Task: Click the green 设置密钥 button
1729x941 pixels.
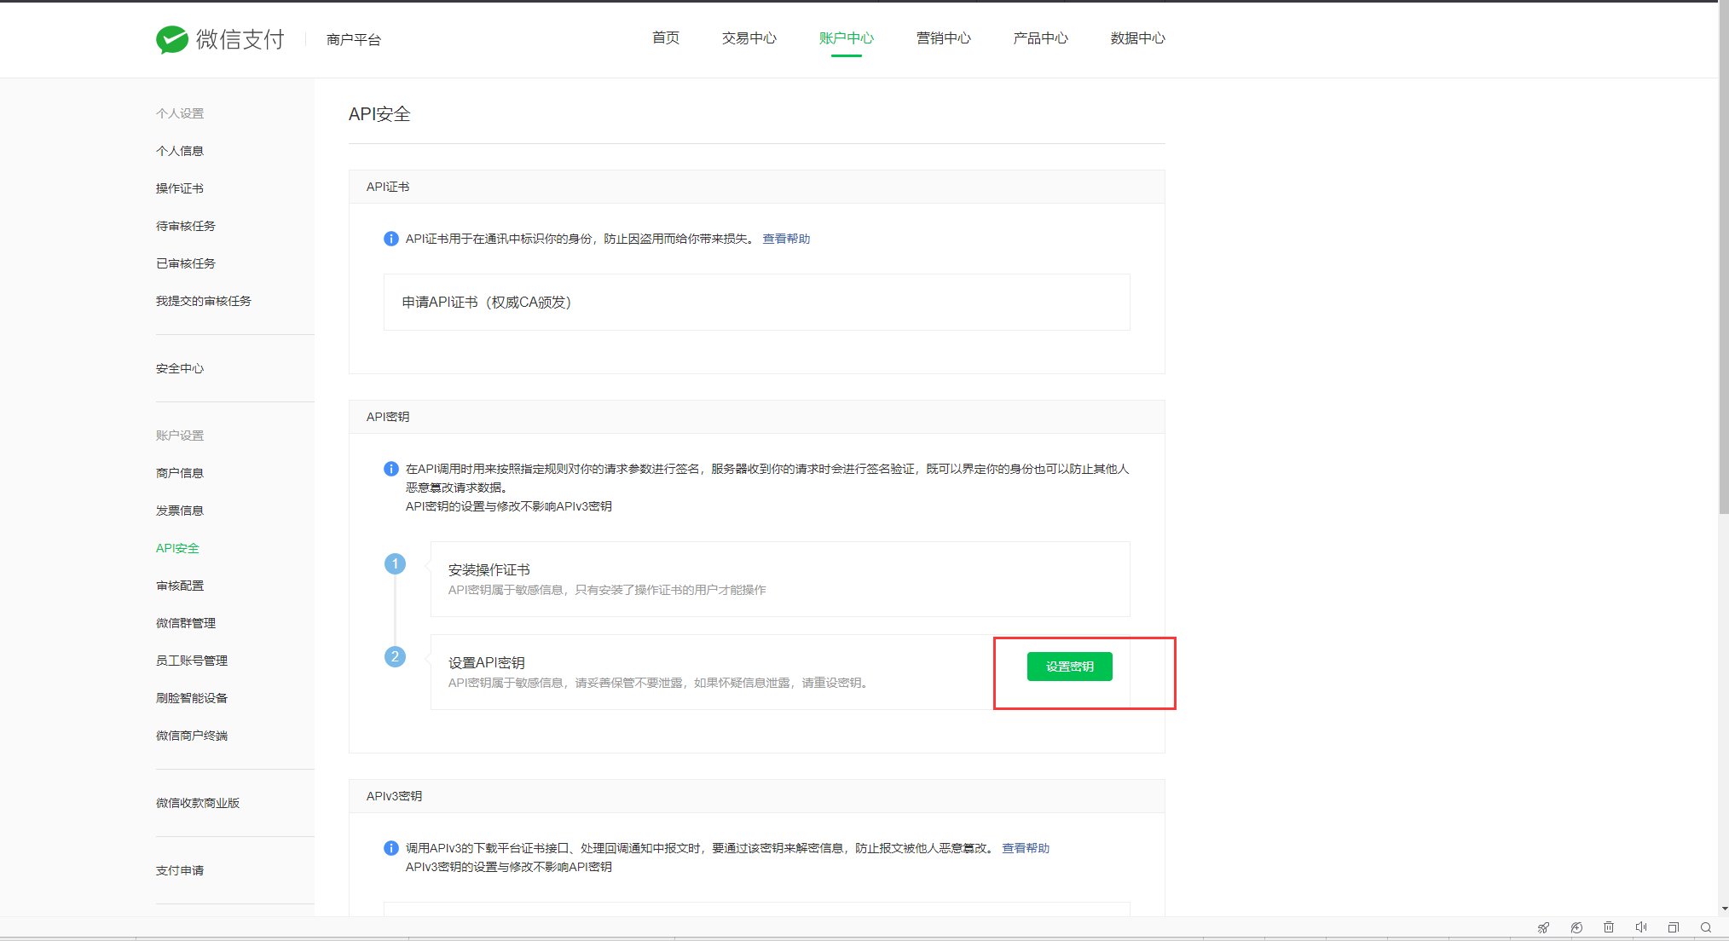Action: [1069, 667]
